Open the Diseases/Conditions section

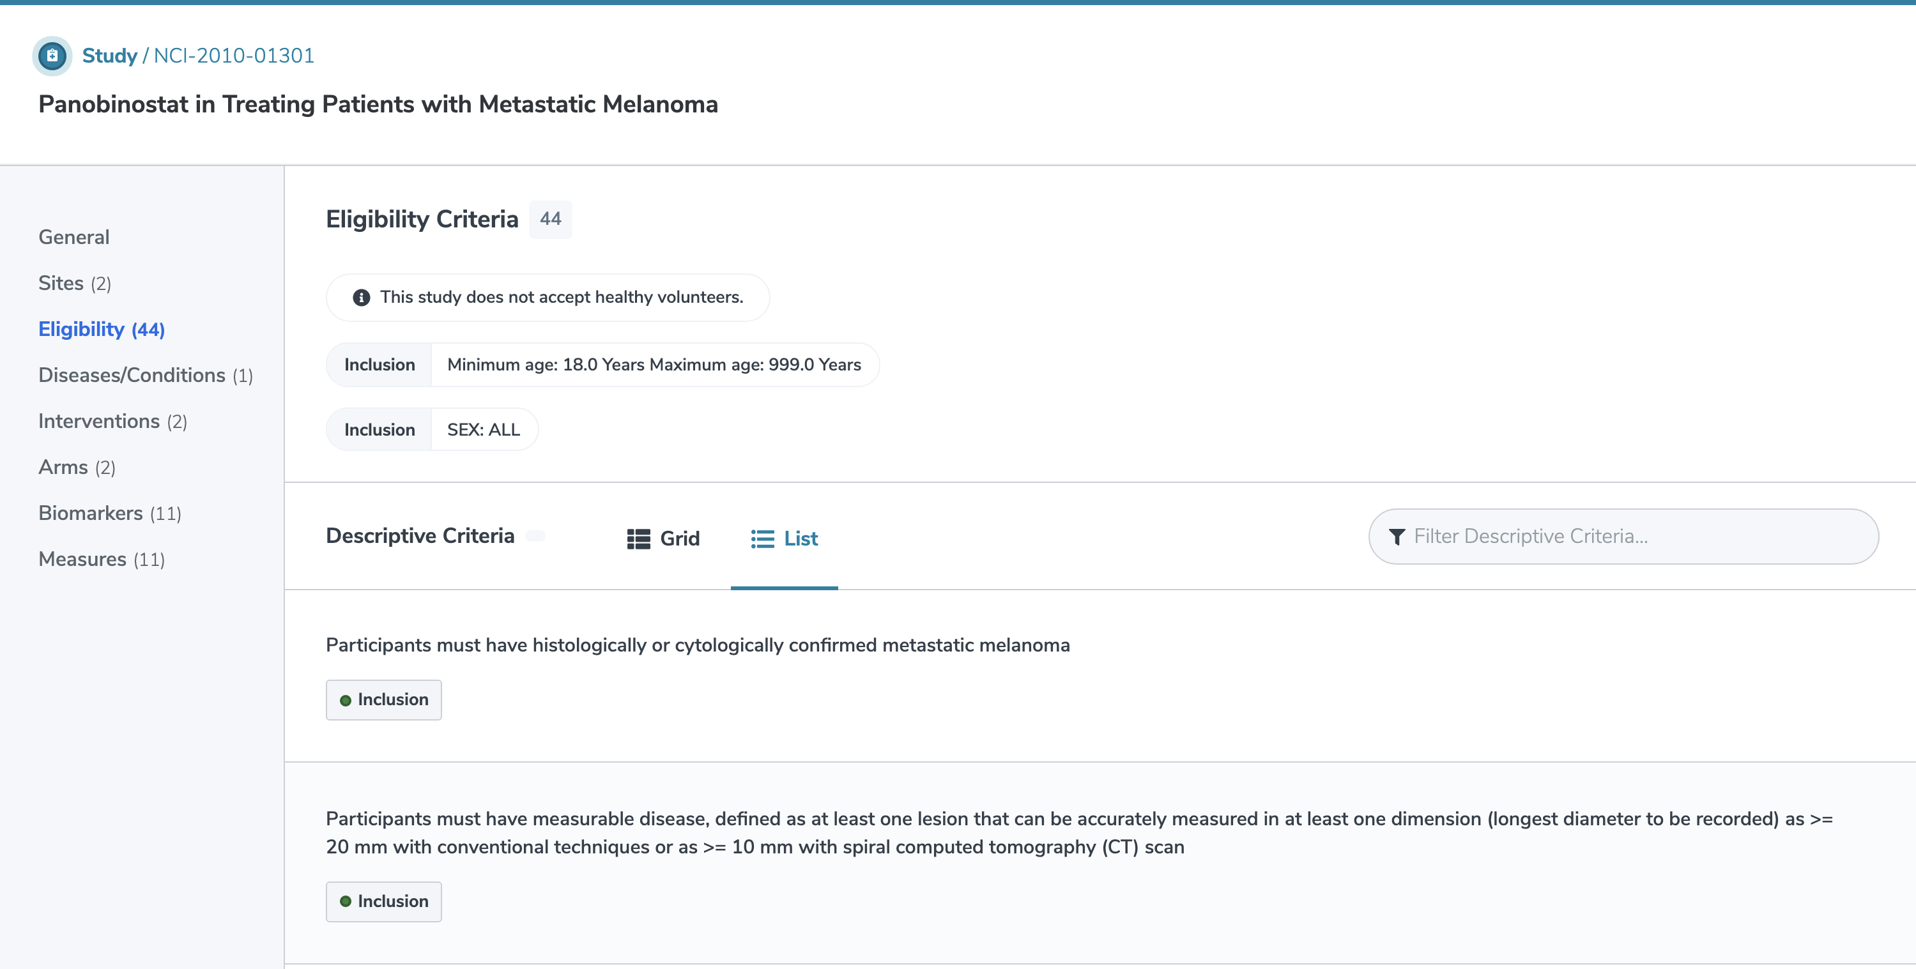[x=134, y=374]
